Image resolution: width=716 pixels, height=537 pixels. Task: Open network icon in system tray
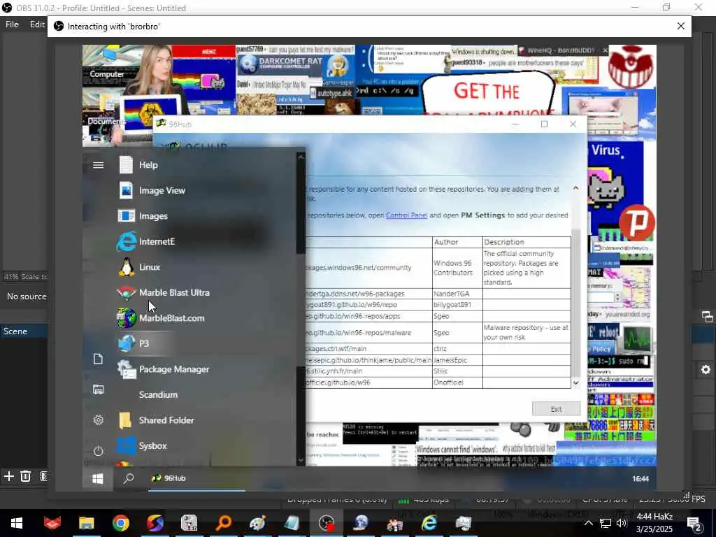[605, 523]
